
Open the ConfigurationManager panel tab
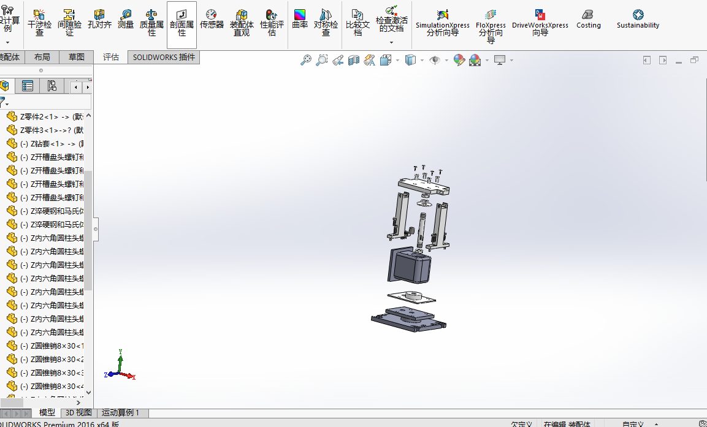pyautogui.click(x=52, y=86)
